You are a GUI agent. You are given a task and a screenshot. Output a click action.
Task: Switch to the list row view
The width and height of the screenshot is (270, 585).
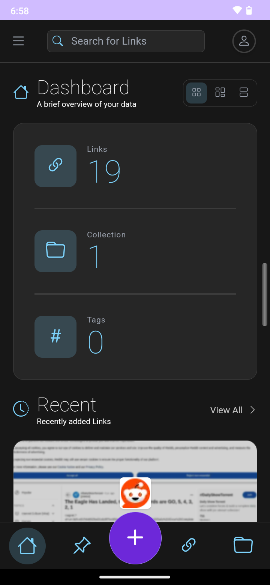(244, 92)
